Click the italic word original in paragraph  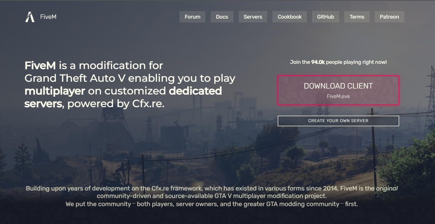[x=387, y=189]
